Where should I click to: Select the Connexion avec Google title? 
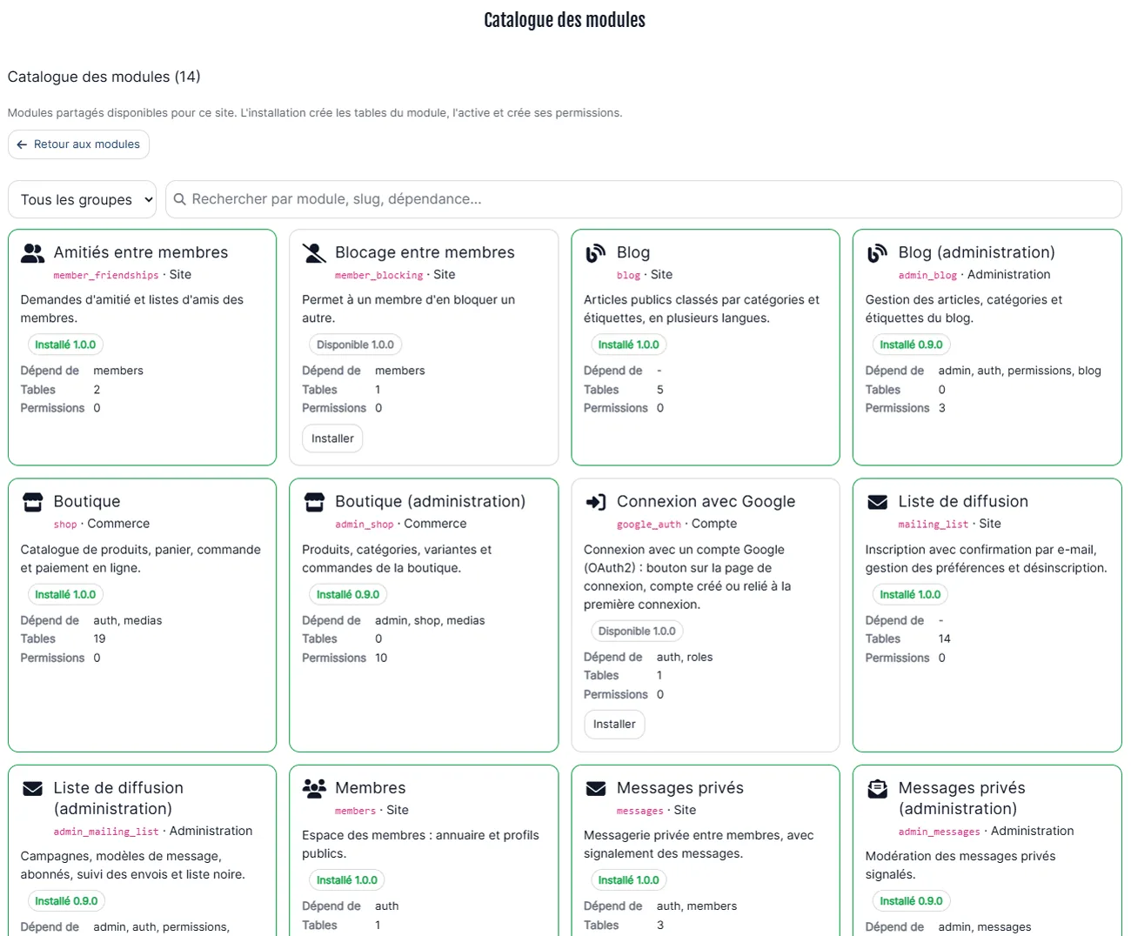(x=706, y=501)
